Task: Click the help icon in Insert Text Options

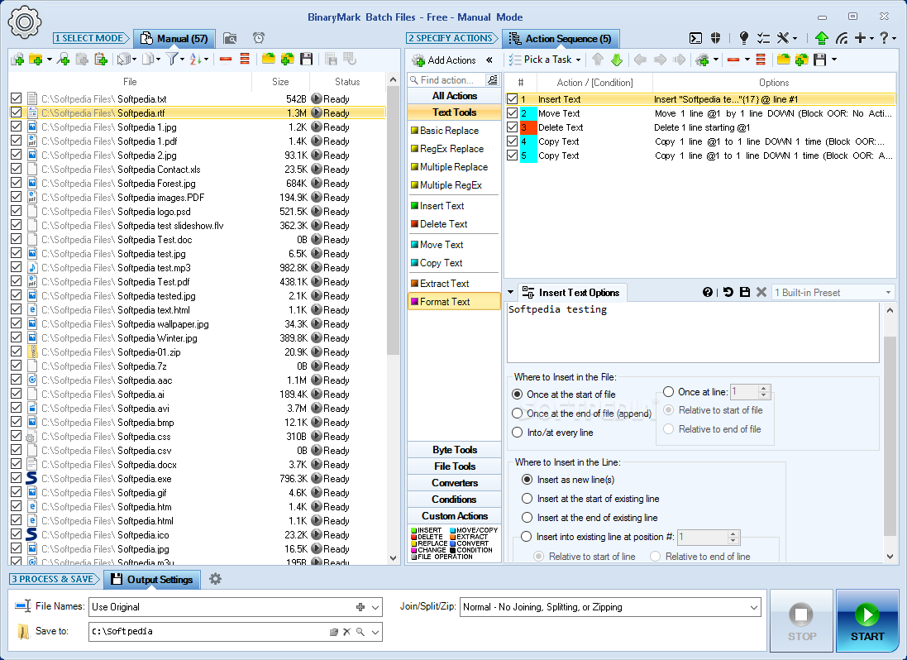Action: click(708, 293)
